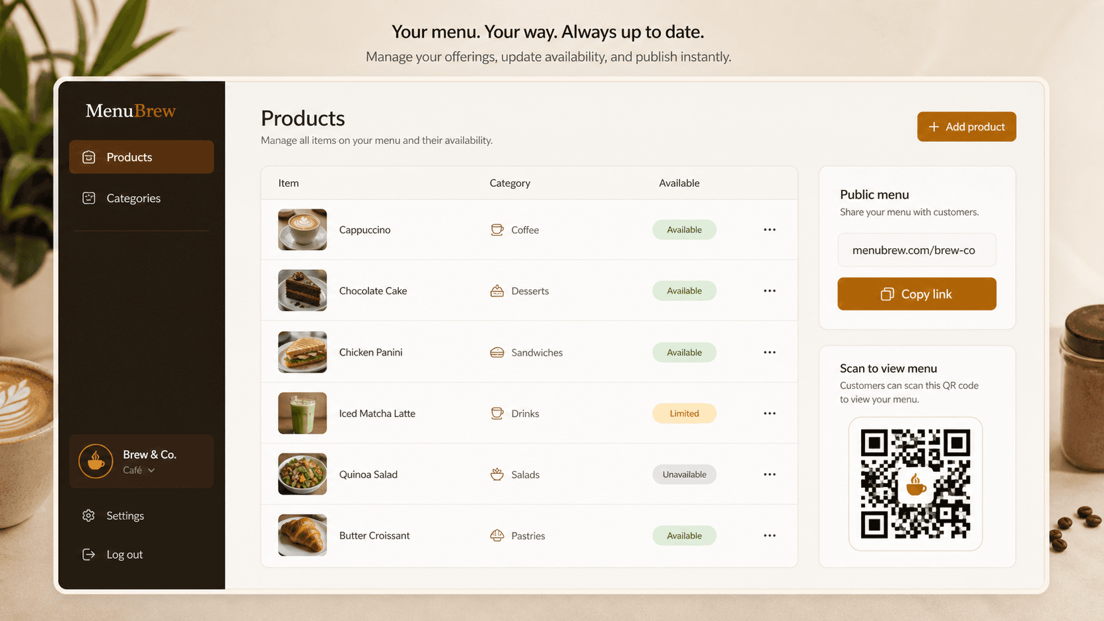The width and height of the screenshot is (1104, 621).
Task: Click the Salads bowl icon
Action: click(497, 474)
